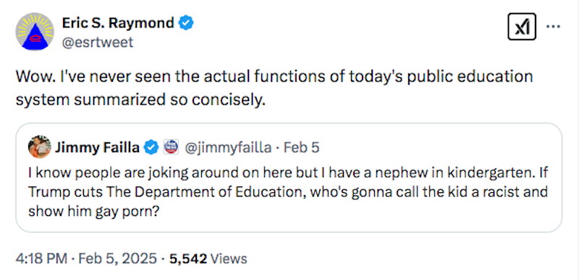Open the quoted tweet about Department of Education
This screenshot has height=279, width=579.
click(x=289, y=178)
